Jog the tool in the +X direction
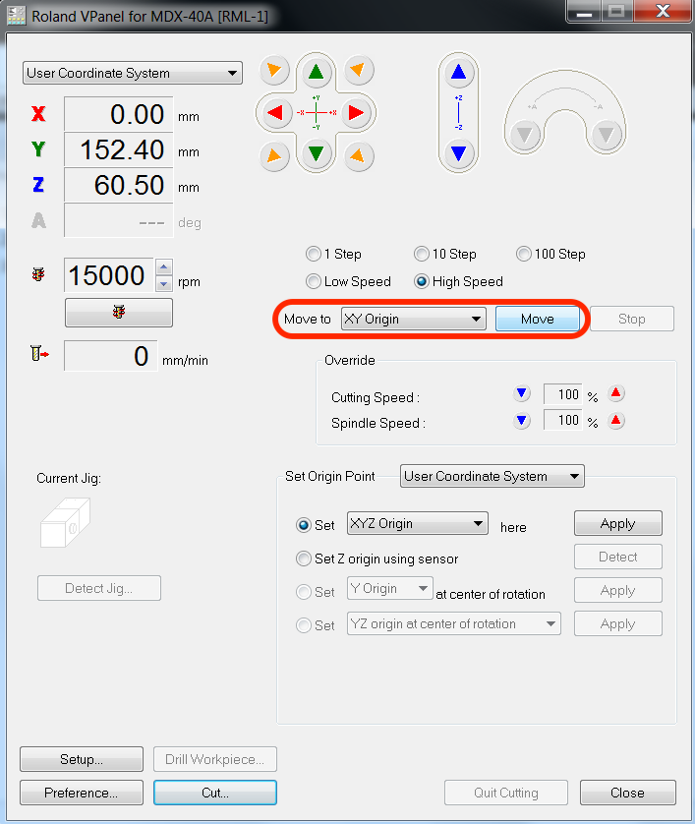The image size is (695, 824). click(x=357, y=112)
